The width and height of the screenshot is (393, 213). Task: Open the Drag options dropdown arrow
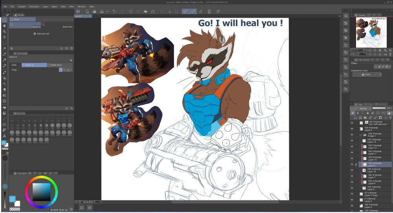pos(71,70)
